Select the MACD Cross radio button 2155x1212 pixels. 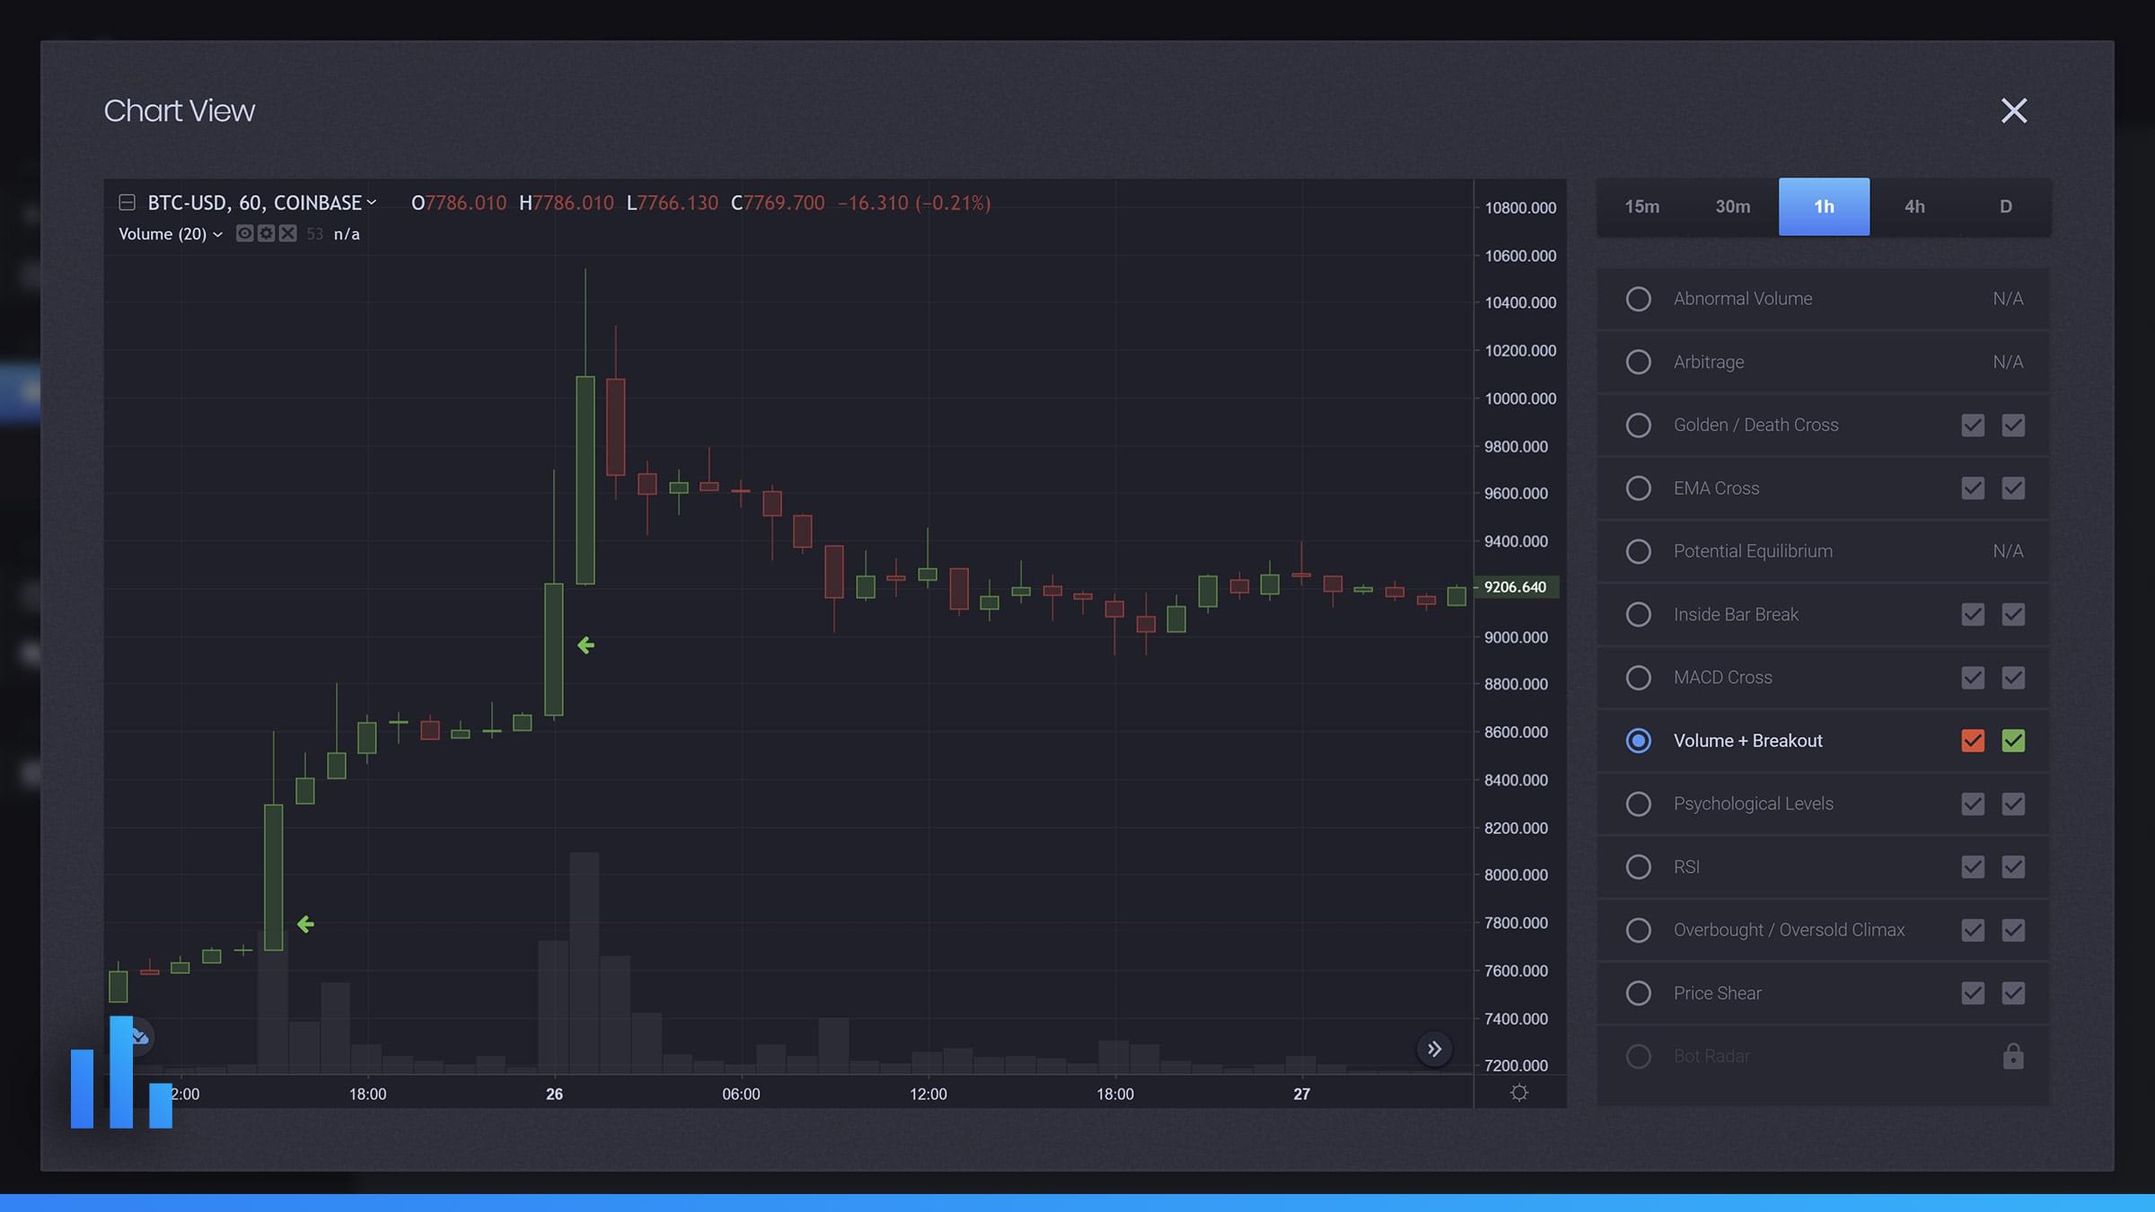1639,678
